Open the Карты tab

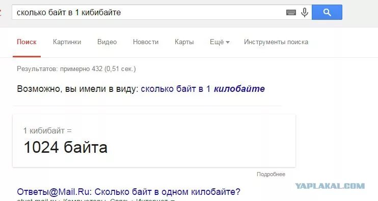184,42
